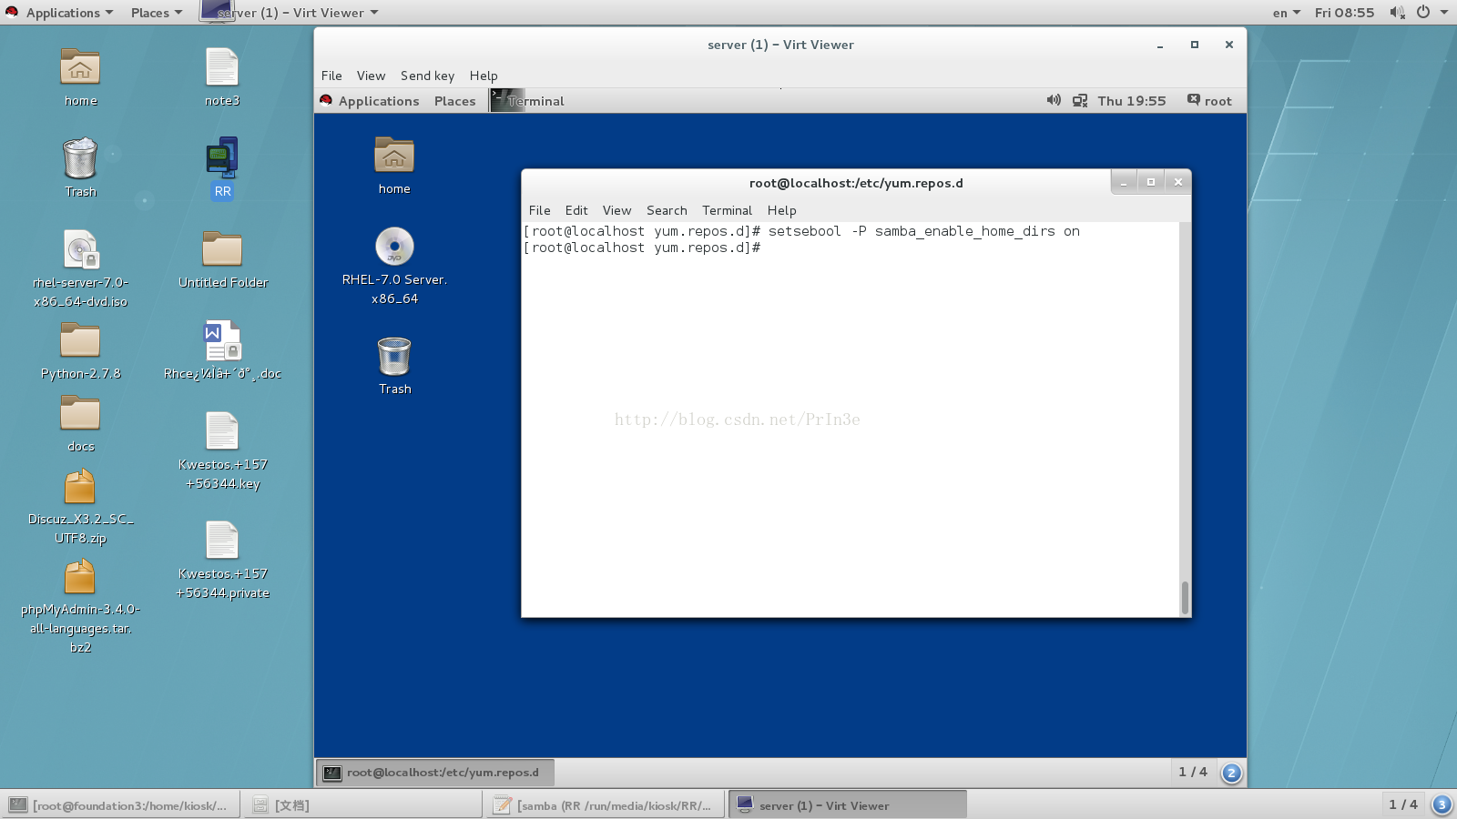Select the Discuz_X3.2_SC_UTF8.zip archive
This screenshot has height=819, width=1457.
[80, 487]
